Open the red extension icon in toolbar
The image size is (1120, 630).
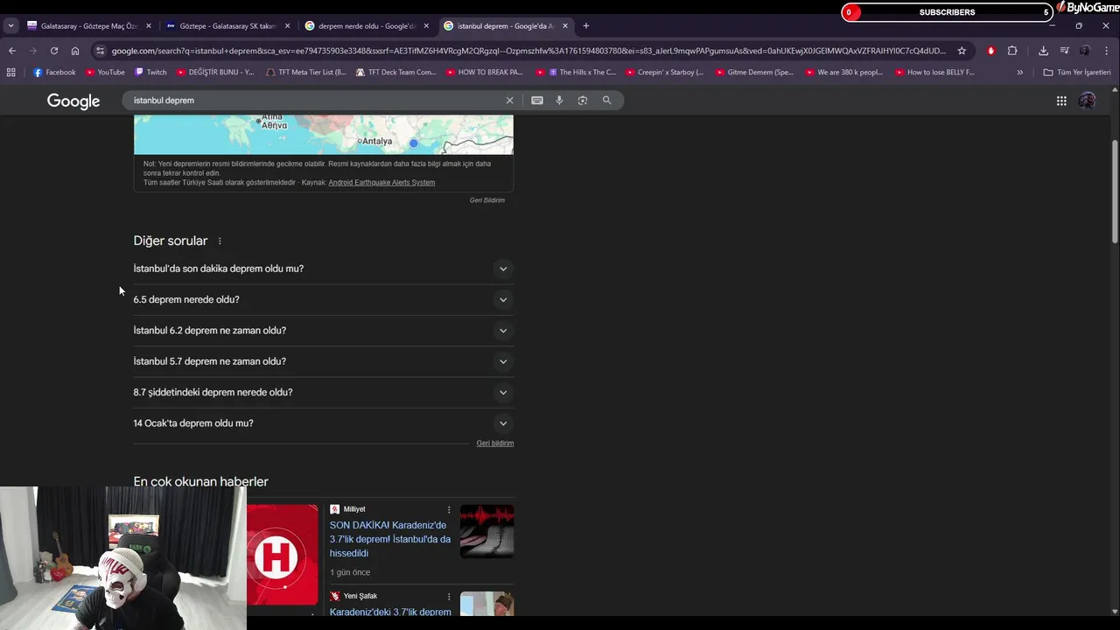coord(990,51)
